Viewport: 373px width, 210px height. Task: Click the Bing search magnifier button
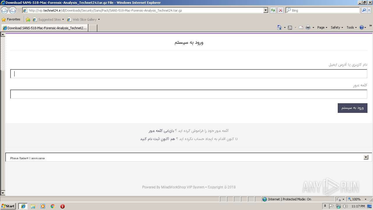pos(364,10)
